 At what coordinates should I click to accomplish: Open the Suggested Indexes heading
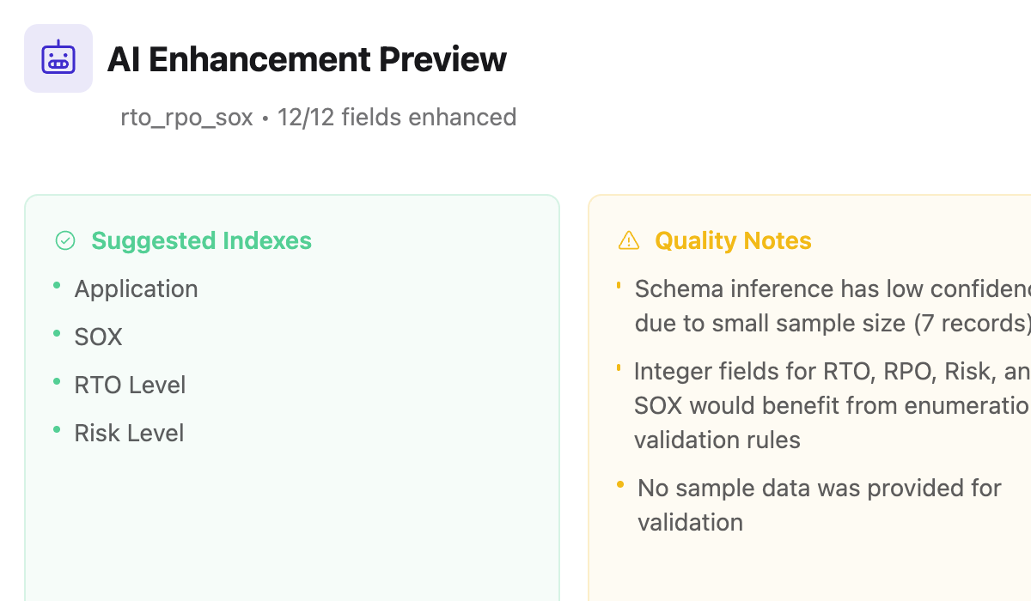[202, 240]
